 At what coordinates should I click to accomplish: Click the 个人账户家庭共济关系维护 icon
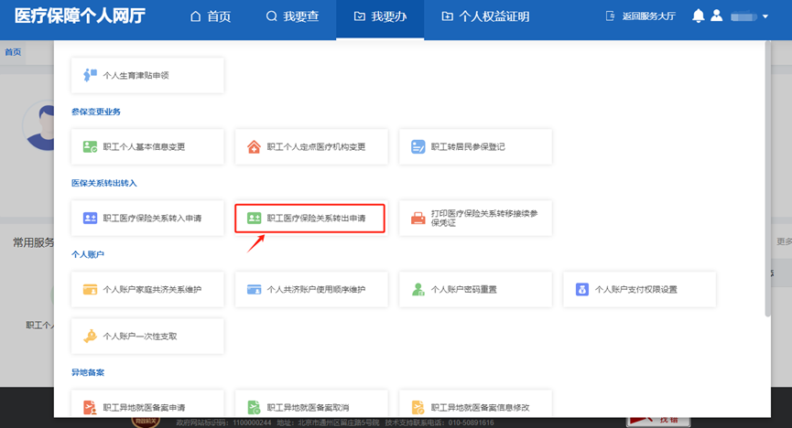[90, 290]
